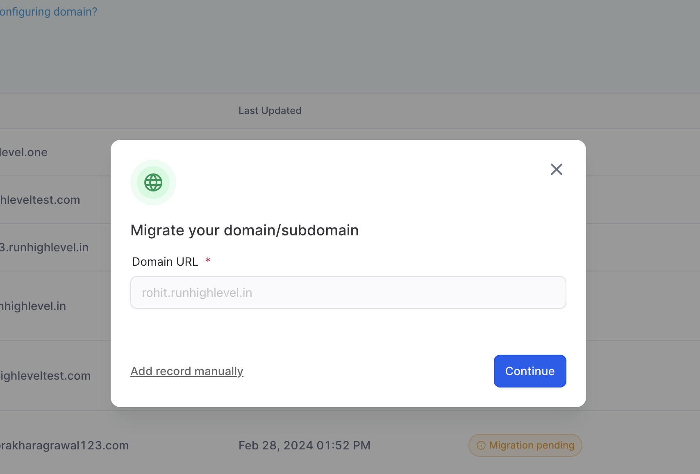The width and height of the screenshot is (700, 474).
Task: Select the 3.runhighlevel.in domain row
Action: click(44, 248)
